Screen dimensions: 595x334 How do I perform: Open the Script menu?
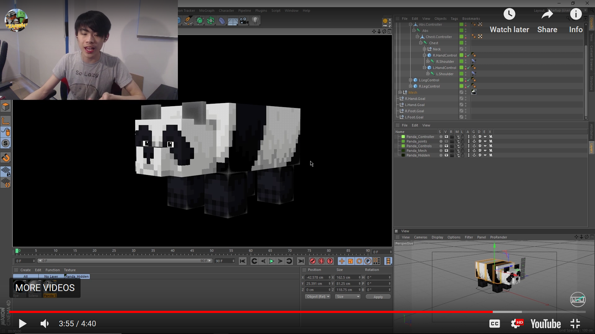[276, 11]
